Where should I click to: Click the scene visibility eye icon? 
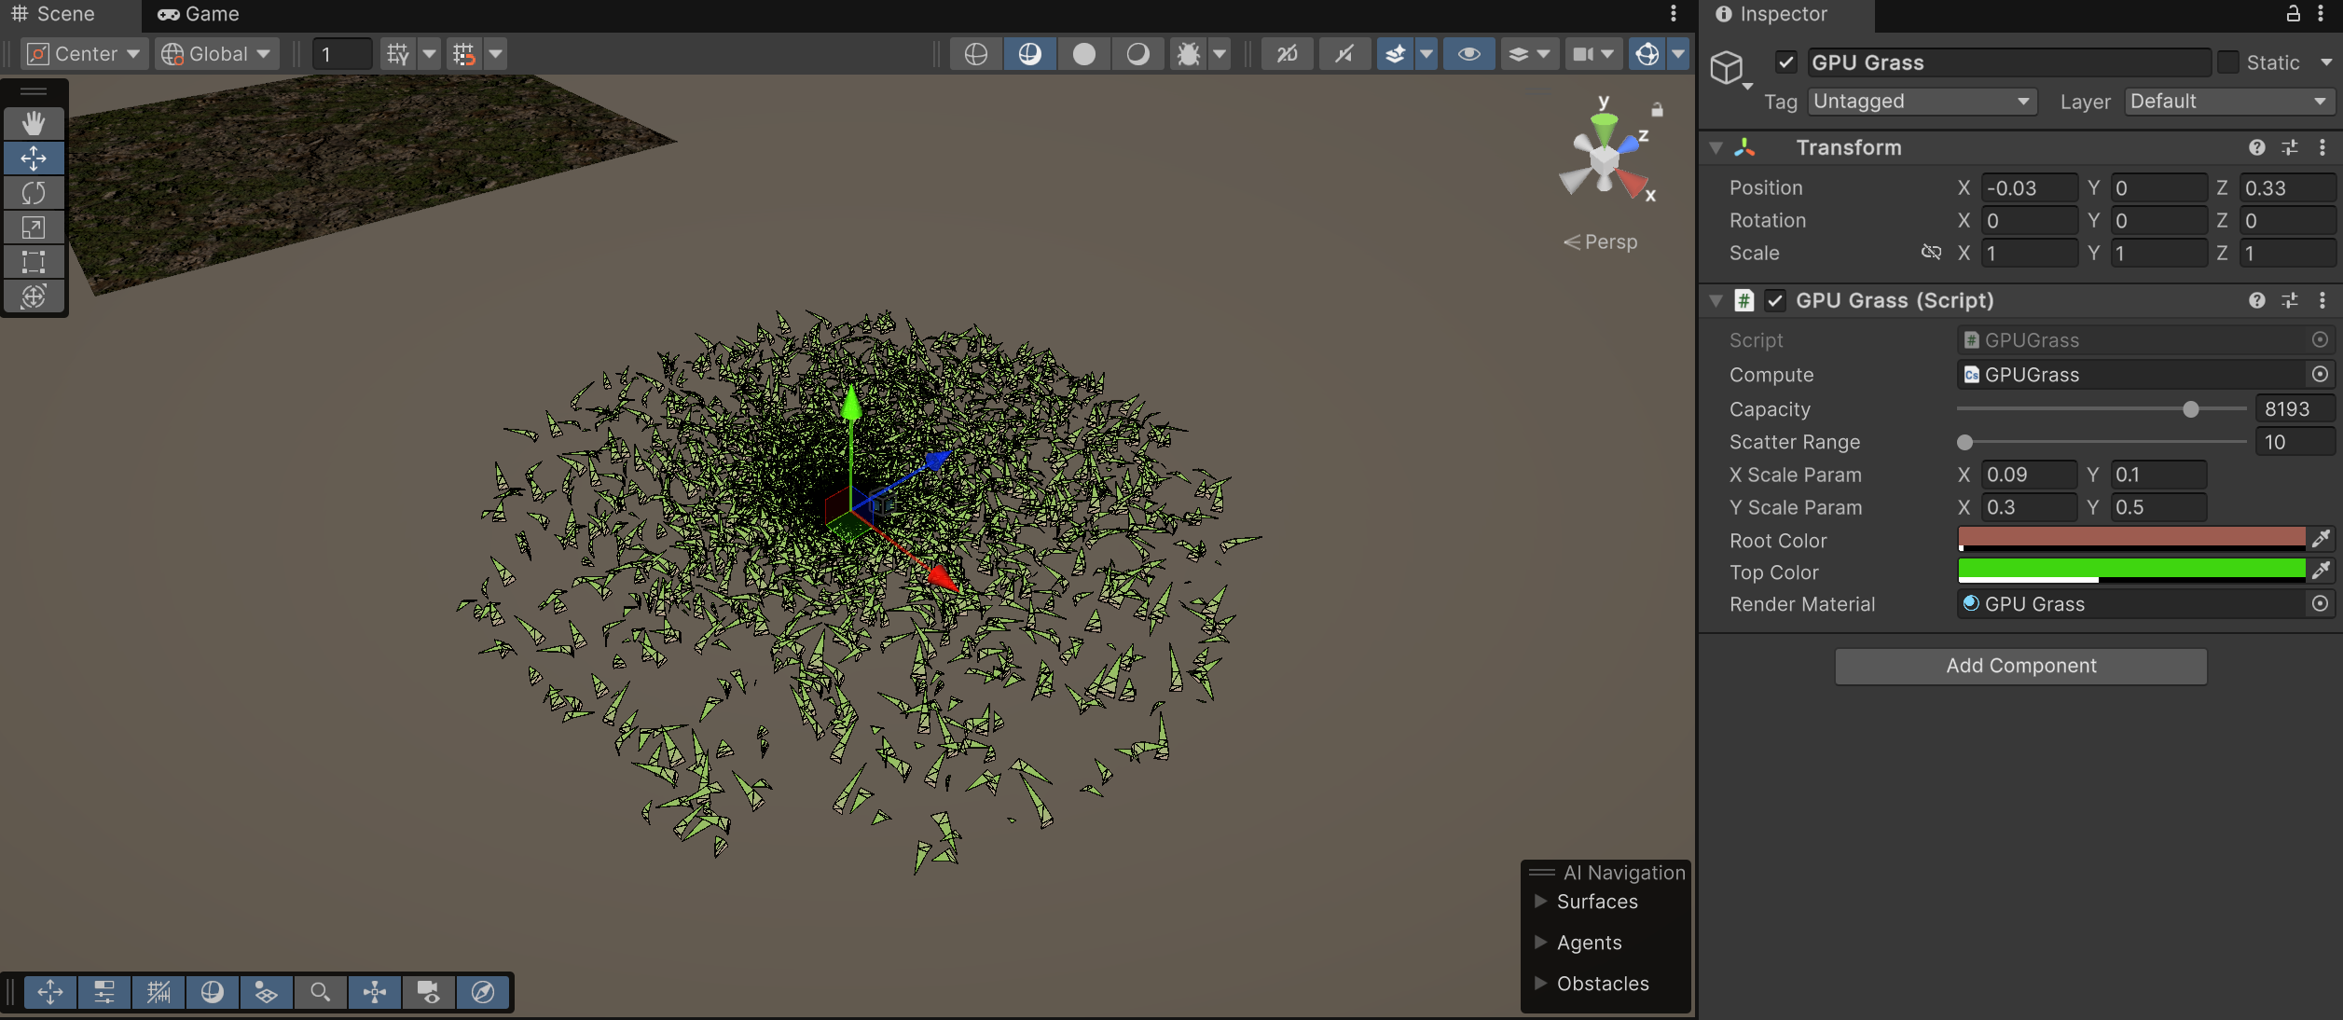pos(1468,54)
